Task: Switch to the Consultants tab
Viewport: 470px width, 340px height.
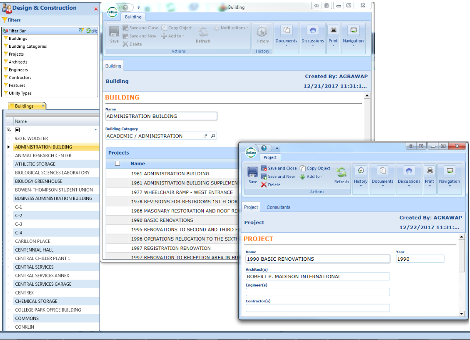Action: [x=278, y=207]
